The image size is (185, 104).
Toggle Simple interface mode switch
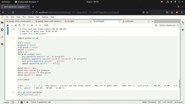tap(12, 102)
